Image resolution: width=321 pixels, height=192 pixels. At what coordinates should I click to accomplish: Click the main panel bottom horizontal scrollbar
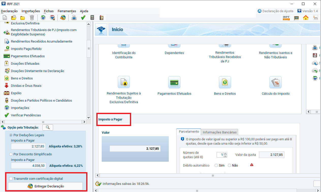197,190
